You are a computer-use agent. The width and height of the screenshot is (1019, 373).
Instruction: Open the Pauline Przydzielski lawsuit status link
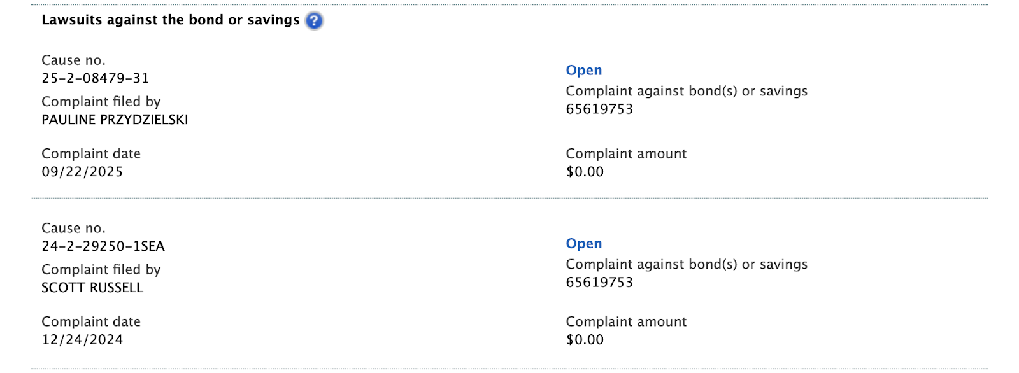click(x=583, y=71)
